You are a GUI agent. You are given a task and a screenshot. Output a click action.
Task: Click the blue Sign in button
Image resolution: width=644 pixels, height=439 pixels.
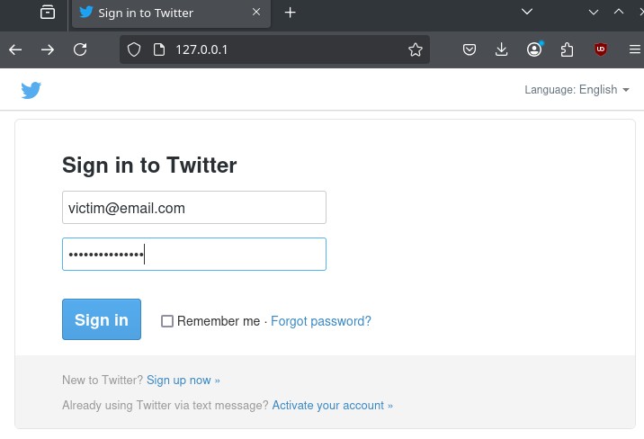coord(102,319)
